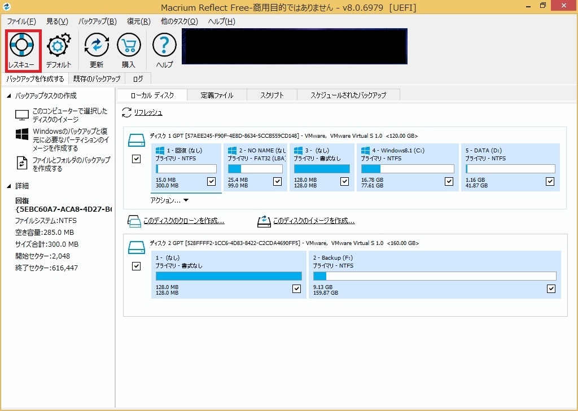Uncheck the NO NAME FAT32 partition checkbox
This screenshot has height=411, width=578.
pos(277,181)
